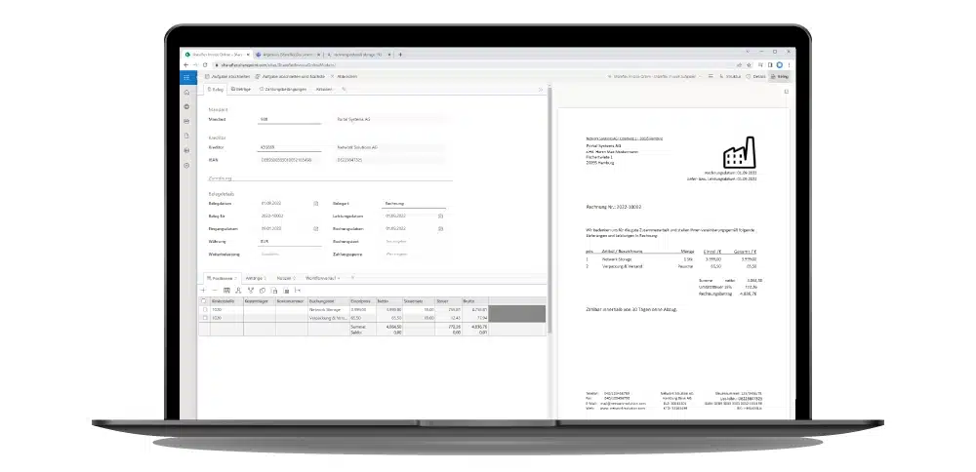Click the Abbrechen button
Image resolution: width=976 pixels, height=472 pixels.
343,75
